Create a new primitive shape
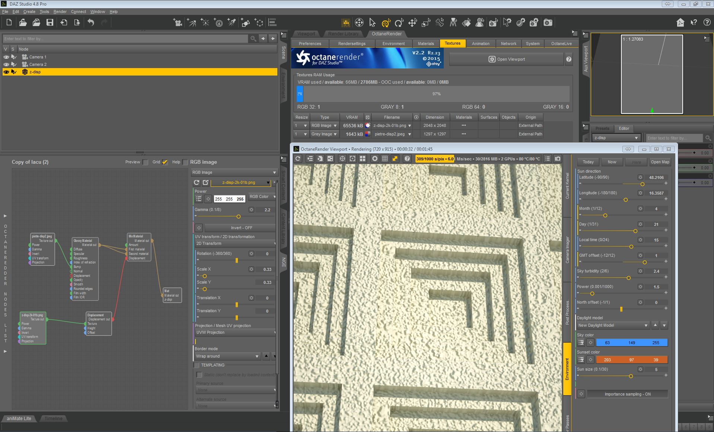Image resolution: width=714 pixels, height=432 pixels. (x=245, y=23)
